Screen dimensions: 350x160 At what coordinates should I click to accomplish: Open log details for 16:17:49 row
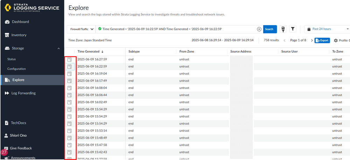(69, 81)
